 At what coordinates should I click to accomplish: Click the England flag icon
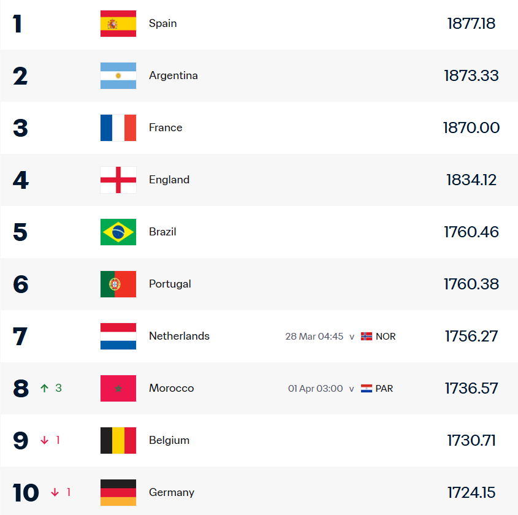(x=118, y=180)
